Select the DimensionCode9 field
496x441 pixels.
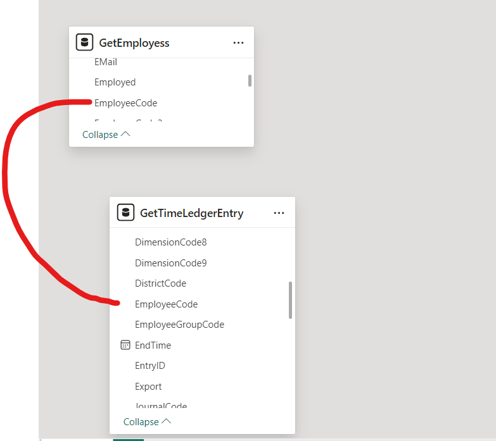coord(171,263)
